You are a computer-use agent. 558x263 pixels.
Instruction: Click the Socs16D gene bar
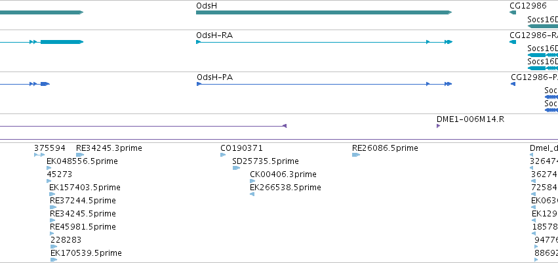pos(543,26)
